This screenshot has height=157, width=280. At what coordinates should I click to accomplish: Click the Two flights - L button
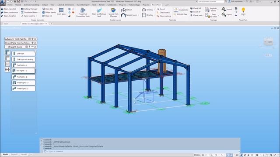tap(23, 65)
